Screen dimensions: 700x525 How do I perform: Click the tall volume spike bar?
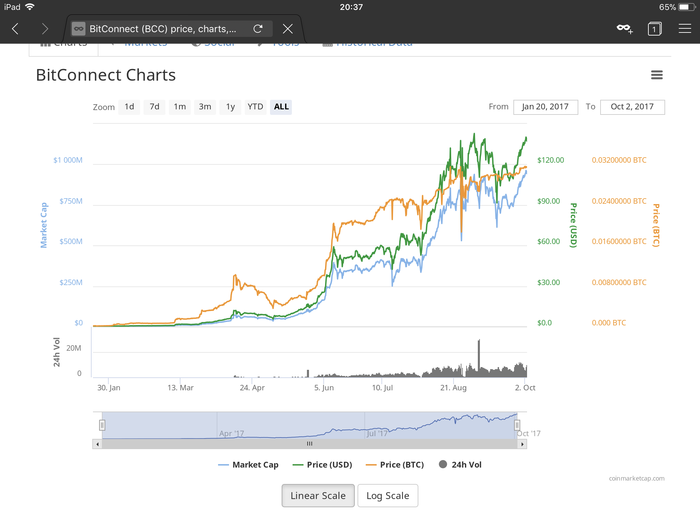point(479,358)
